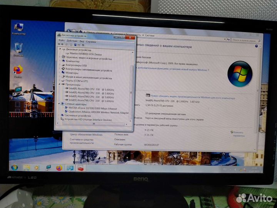Click Firefox icon on the taskbar
Screen dimensions: 277x208
[x=59, y=168]
